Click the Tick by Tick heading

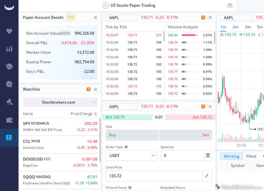tap(116, 27)
